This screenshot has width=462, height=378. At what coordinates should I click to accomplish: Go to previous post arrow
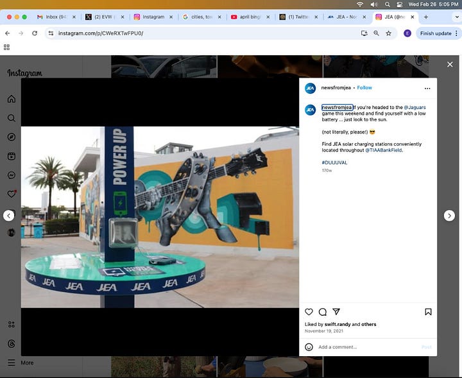[x=8, y=216]
